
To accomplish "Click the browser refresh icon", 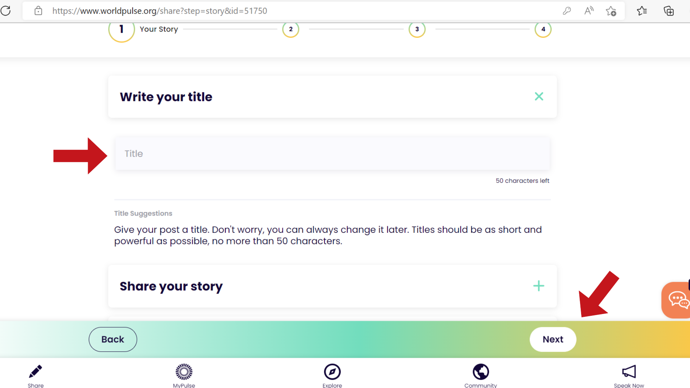I will (6, 11).
